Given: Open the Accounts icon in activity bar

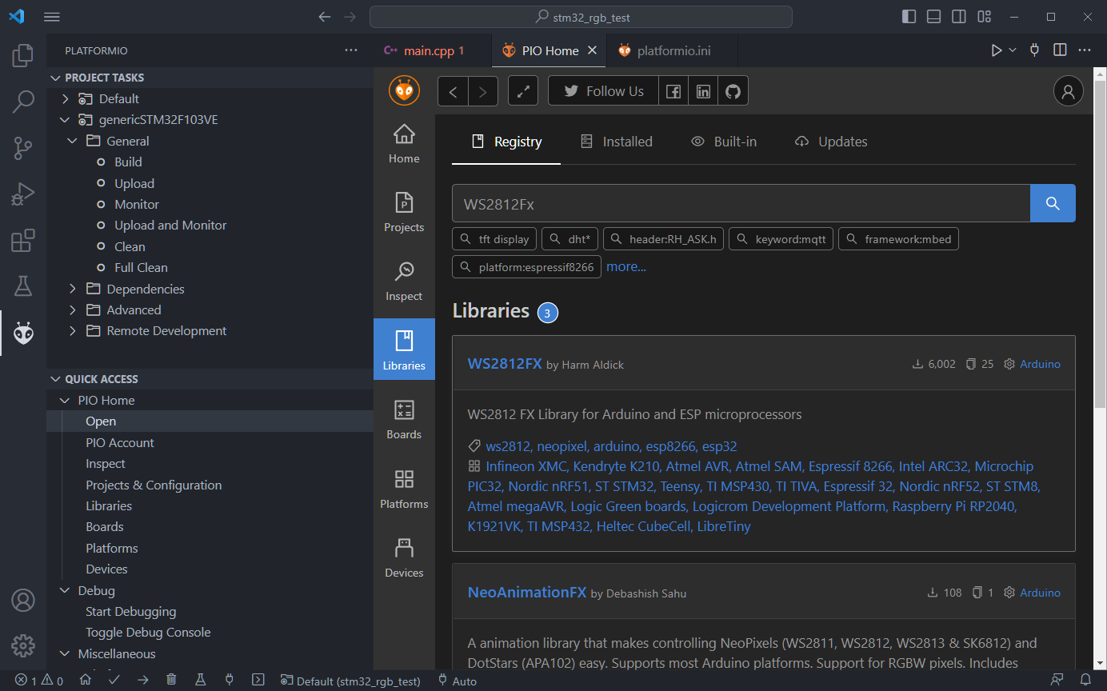Looking at the screenshot, I should pos(23,600).
